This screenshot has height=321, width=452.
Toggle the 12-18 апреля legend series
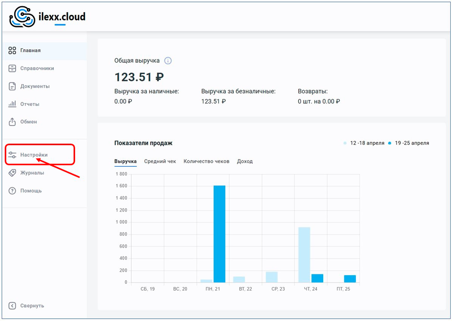click(364, 143)
